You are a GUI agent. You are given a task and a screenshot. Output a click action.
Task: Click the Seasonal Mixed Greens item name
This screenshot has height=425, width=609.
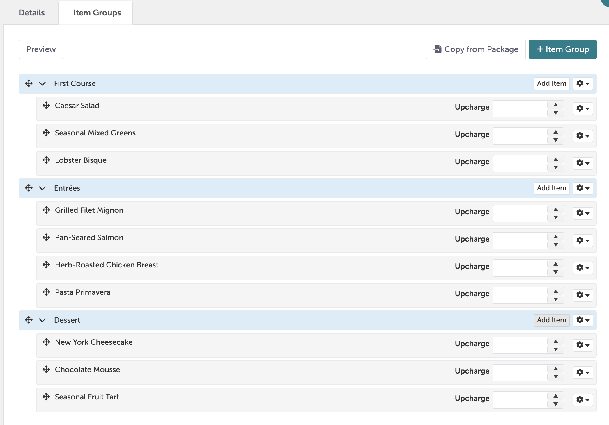(x=95, y=133)
